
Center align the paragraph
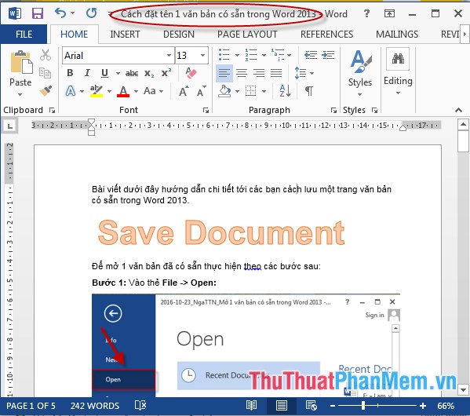pos(242,73)
